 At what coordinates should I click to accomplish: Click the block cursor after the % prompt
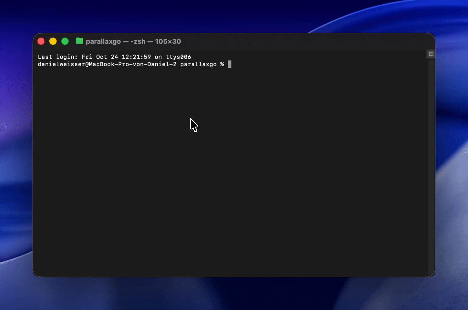(x=229, y=64)
